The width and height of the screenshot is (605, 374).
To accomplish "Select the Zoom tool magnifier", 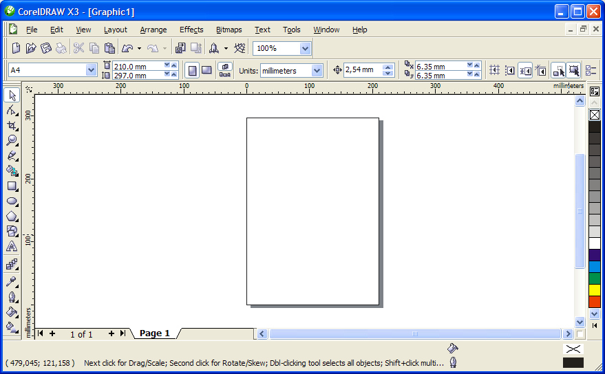I will click(12, 140).
